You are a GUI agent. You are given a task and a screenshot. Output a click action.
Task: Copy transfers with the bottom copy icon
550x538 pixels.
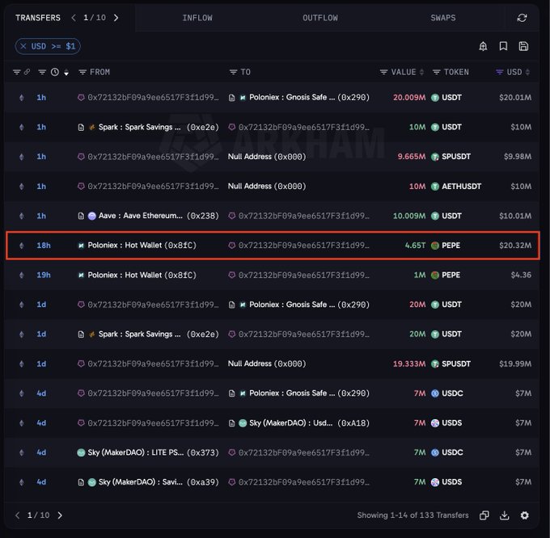point(484,515)
